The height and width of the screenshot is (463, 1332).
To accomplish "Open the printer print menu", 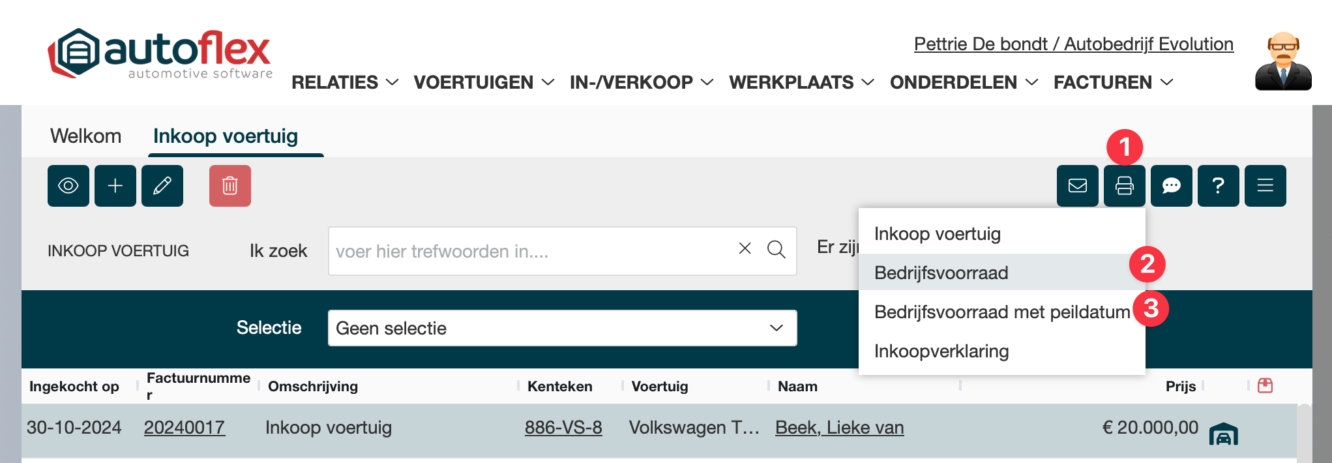I will tap(1125, 186).
